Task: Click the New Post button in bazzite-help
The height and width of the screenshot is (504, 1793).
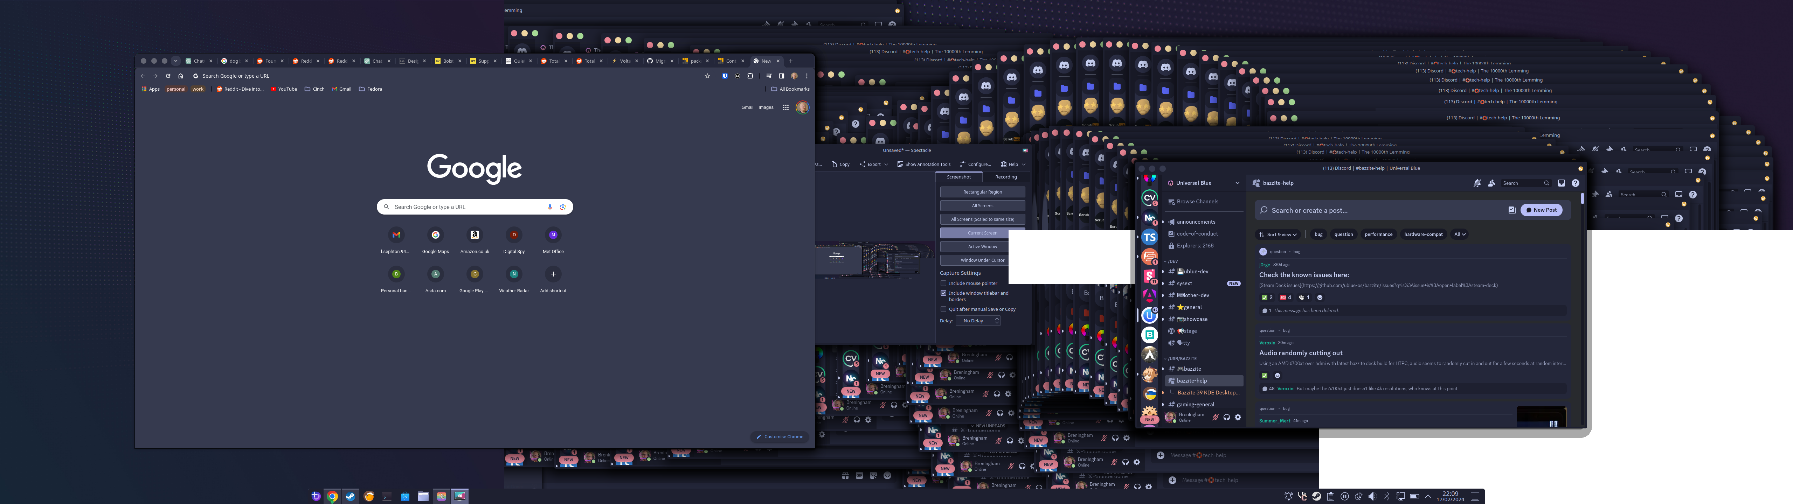Action: (1542, 210)
